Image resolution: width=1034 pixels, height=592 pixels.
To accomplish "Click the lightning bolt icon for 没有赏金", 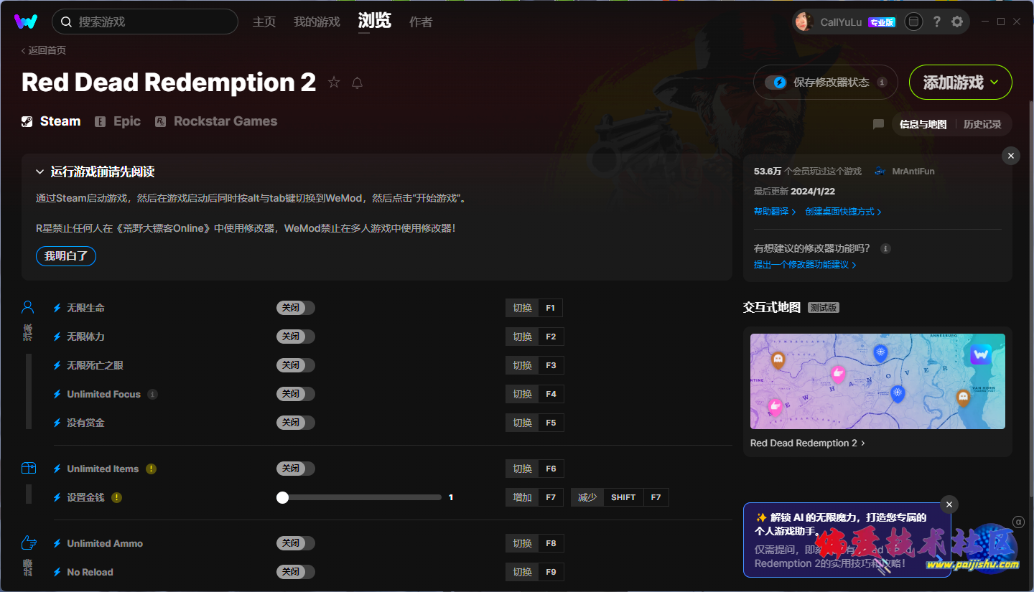I will pos(57,423).
